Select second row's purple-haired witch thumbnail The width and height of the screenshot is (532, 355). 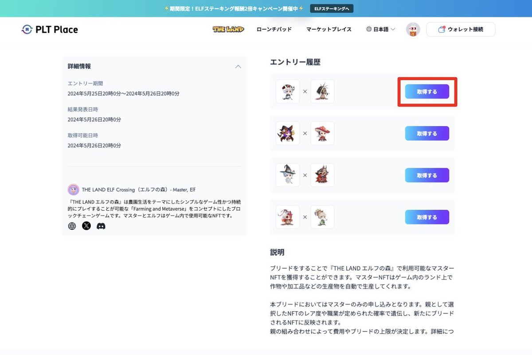[x=288, y=133]
